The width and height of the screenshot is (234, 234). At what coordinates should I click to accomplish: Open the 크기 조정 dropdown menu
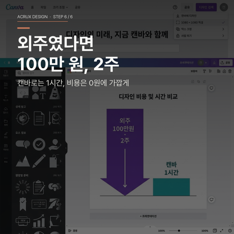click(x=60, y=7)
